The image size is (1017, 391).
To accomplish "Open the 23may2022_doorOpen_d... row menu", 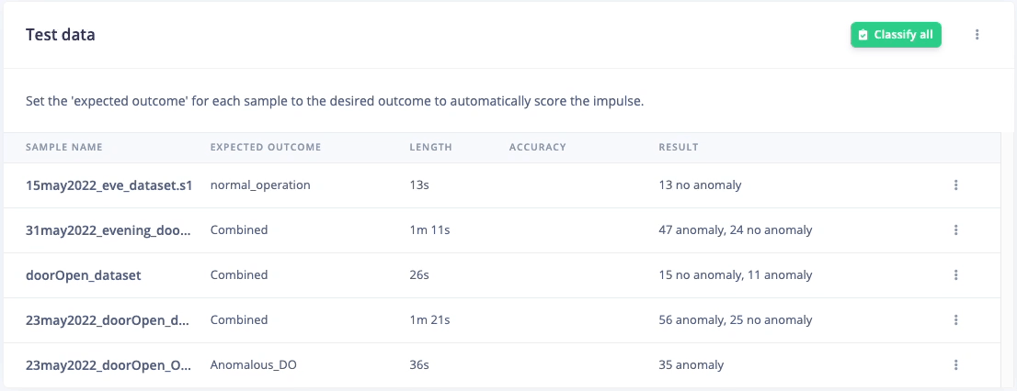I will pos(956,319).
